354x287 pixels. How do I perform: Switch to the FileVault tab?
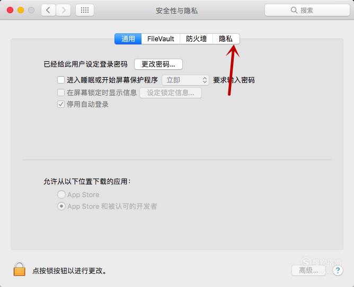(x=161, y=39)
